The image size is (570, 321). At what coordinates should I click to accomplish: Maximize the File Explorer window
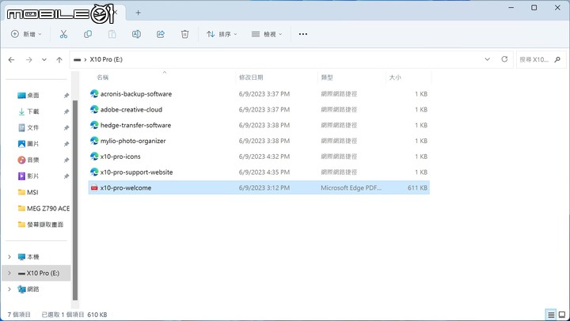tap(534, 8)
